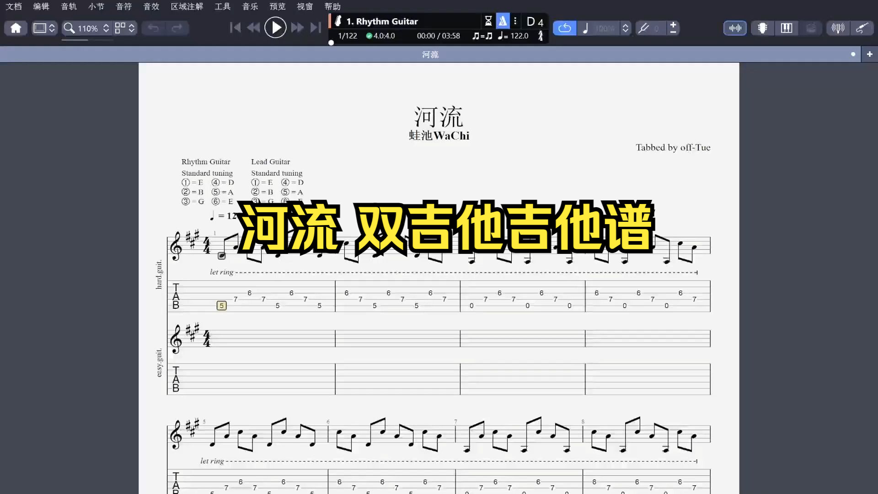
Task: Start playback with the Play button
Action: (275, 27)
